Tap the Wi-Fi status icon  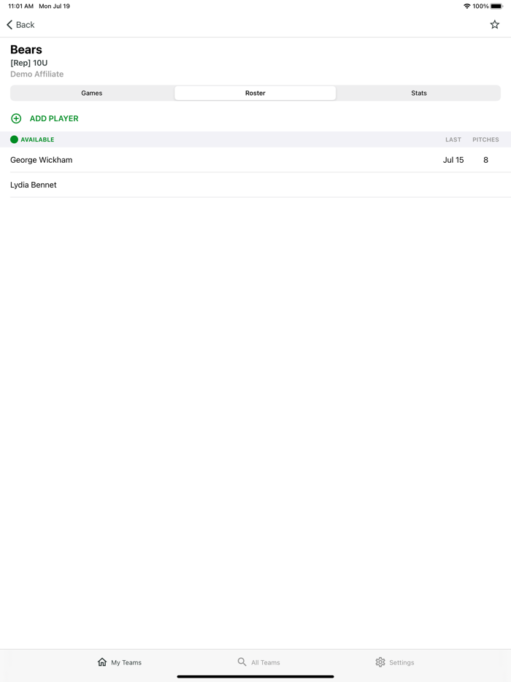click(466, 6)
